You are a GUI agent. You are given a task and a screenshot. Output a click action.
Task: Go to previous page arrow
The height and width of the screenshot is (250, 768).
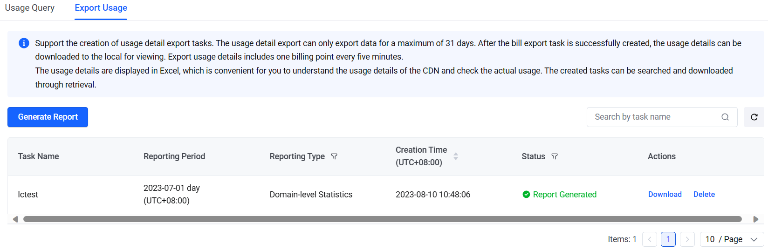650,239
